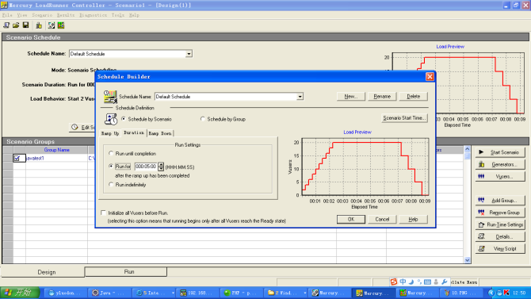Switch to the Duration tab
This screenshot has height=299, width=531.
pyautogui.click(x=134, y=133)
